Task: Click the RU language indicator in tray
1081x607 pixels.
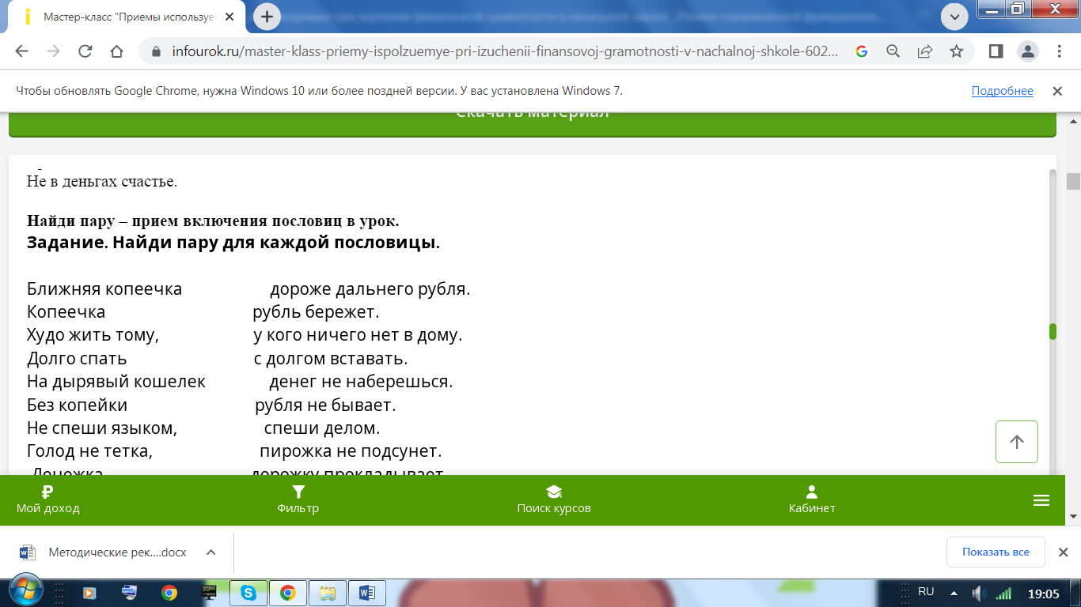Action: [926, 592]
